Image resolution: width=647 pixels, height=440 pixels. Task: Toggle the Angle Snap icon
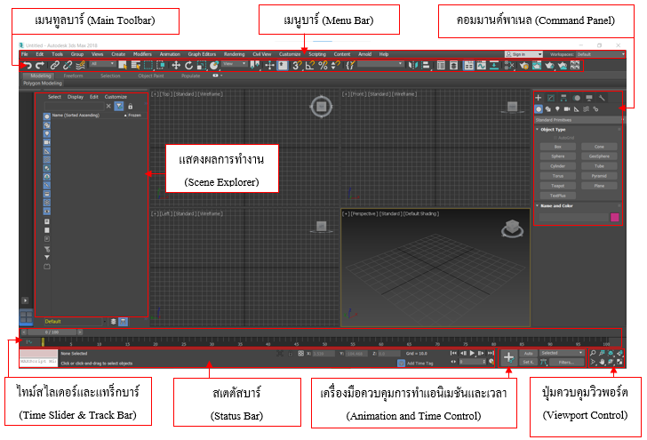(x=310, y=65)
